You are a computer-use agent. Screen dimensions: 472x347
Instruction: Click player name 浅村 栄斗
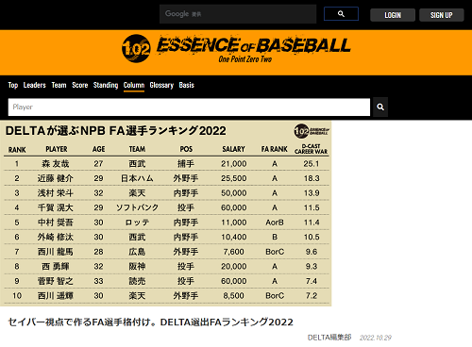coord(56,193)
